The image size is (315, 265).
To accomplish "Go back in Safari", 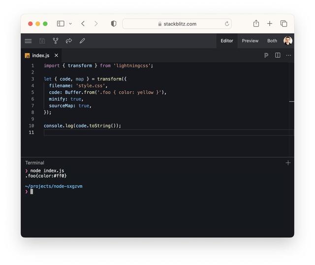I will [x=83, y=24].
